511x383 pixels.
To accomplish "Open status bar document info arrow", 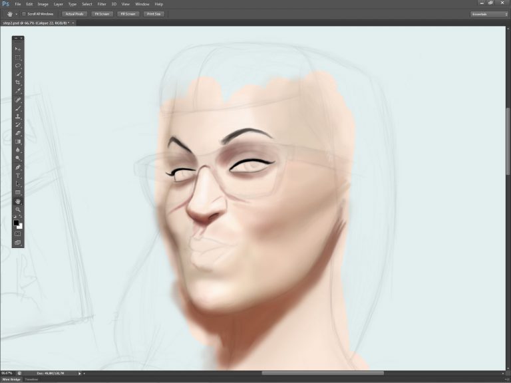I will point(80,373).
